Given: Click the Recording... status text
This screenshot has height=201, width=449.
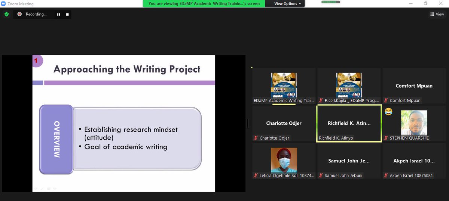Looking at the screenshot, I should click(x=36, y=14).
